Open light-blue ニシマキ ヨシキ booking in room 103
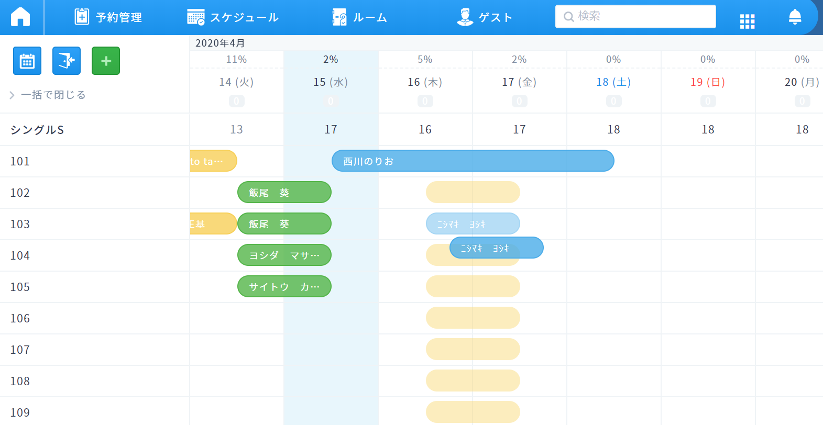Image resolution: width=823 pixels, height=425 pixels. [473, 223]
